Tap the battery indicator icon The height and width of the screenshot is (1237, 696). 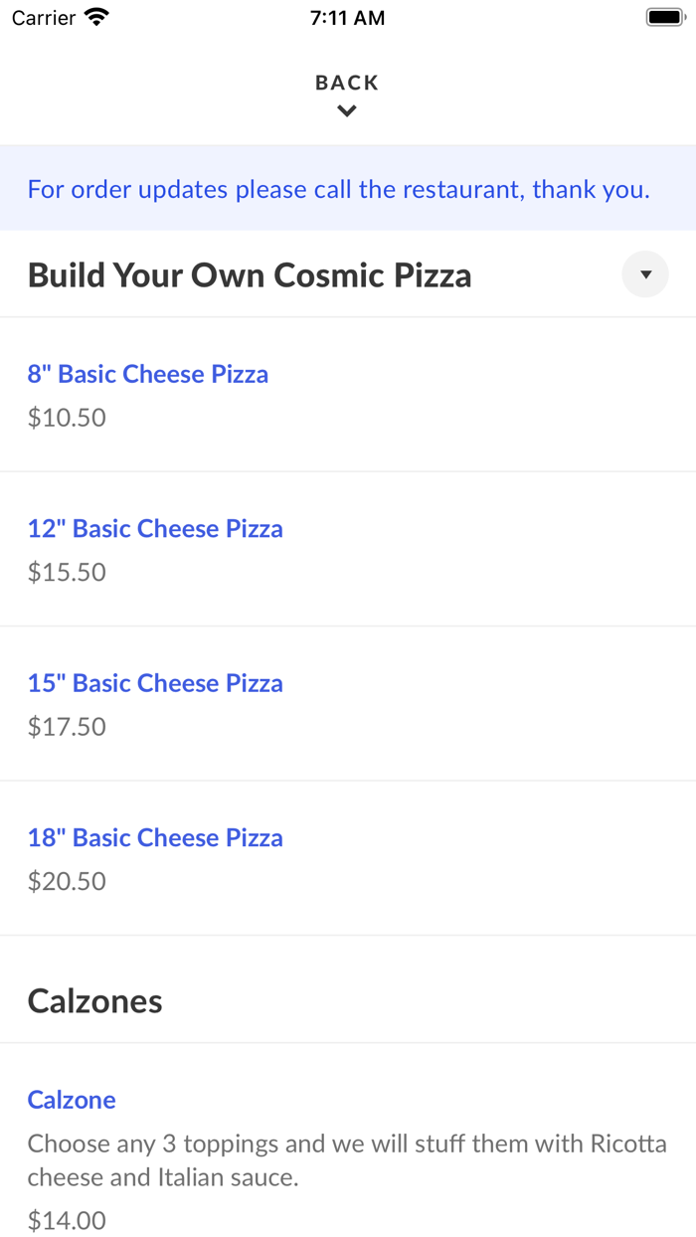point(664,16)
